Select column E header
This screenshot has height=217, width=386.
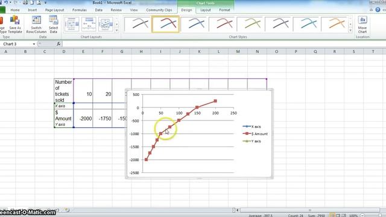(x=83, y=52)
